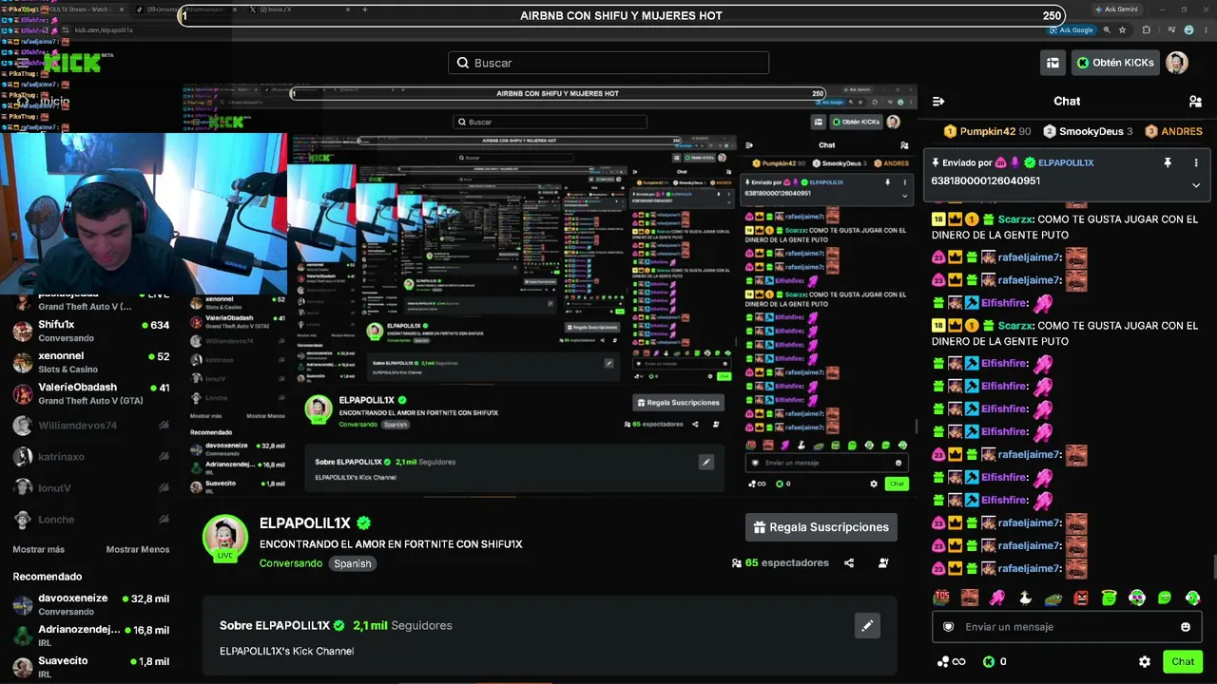1217x684 pixels.
Task: Share the stream via share icon
Action: [x=849, y=563]
